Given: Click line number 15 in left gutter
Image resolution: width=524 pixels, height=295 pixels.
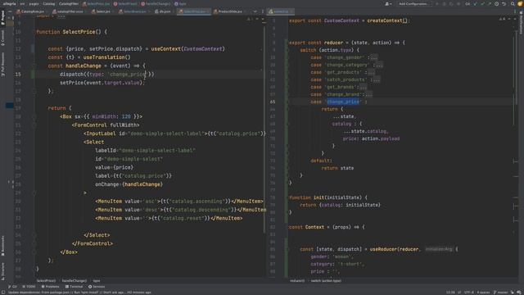Looking at the screenshot, I should pos(18,75).
